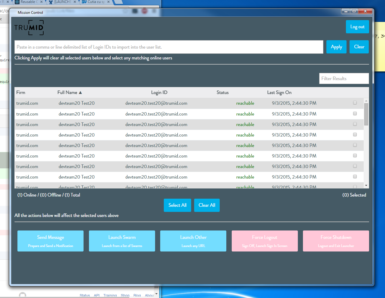385x298 pixels.
Task: Open the Reusable C browser tab
Action: (29, 2)
